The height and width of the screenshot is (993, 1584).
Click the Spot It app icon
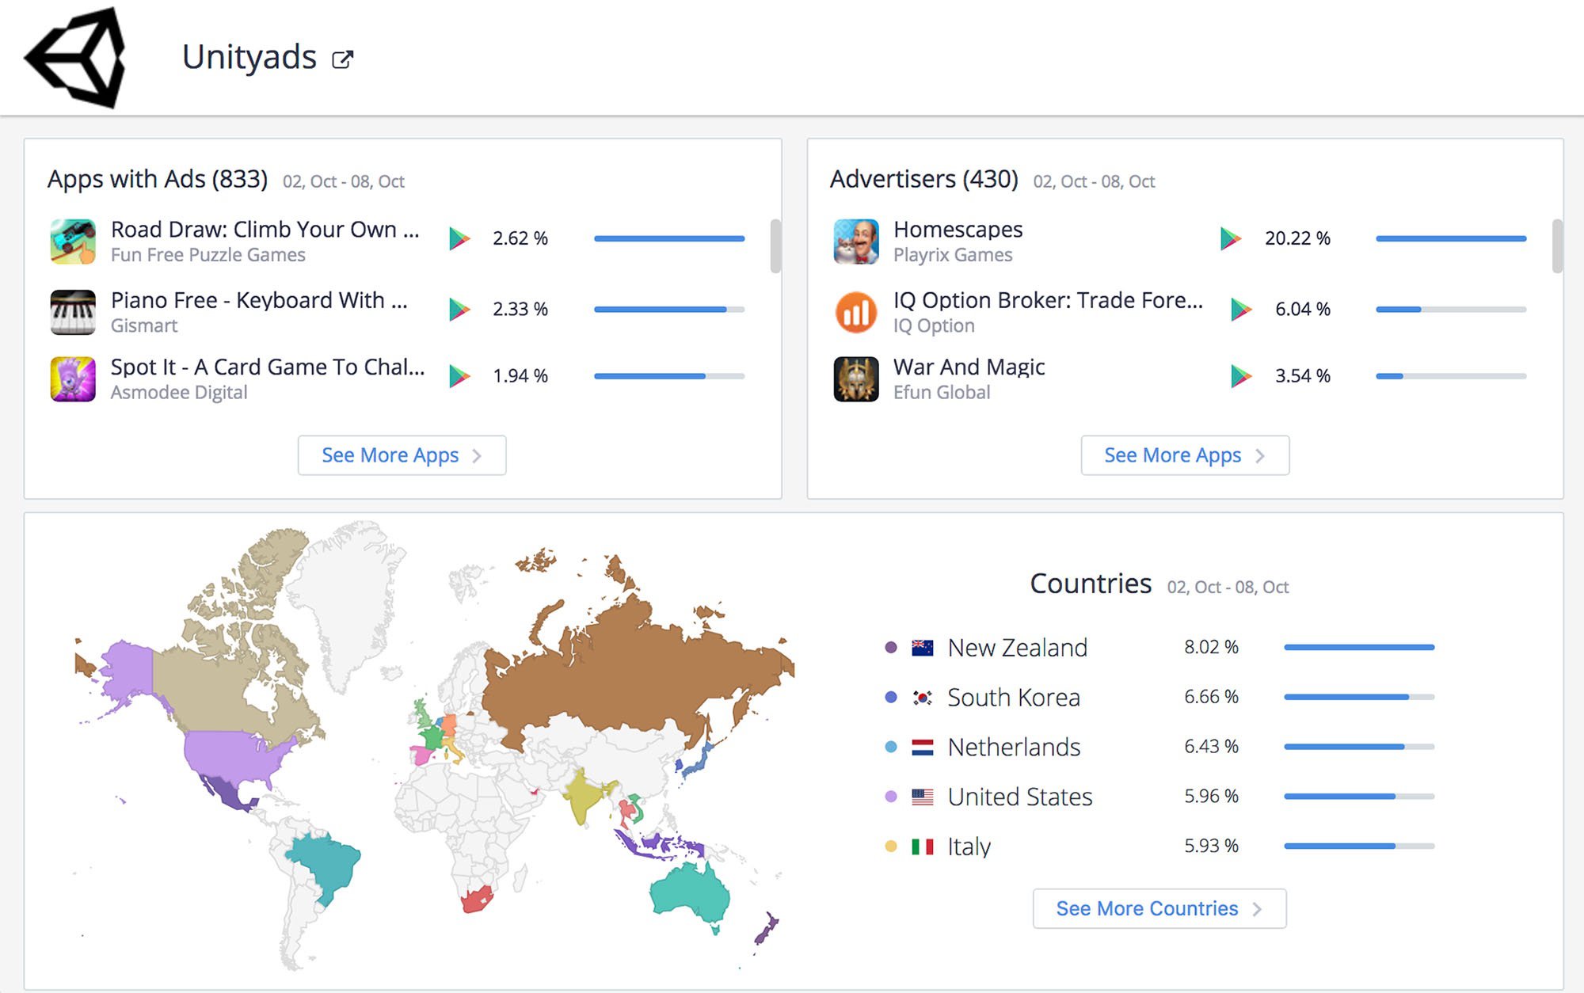[x=73, y=379]
